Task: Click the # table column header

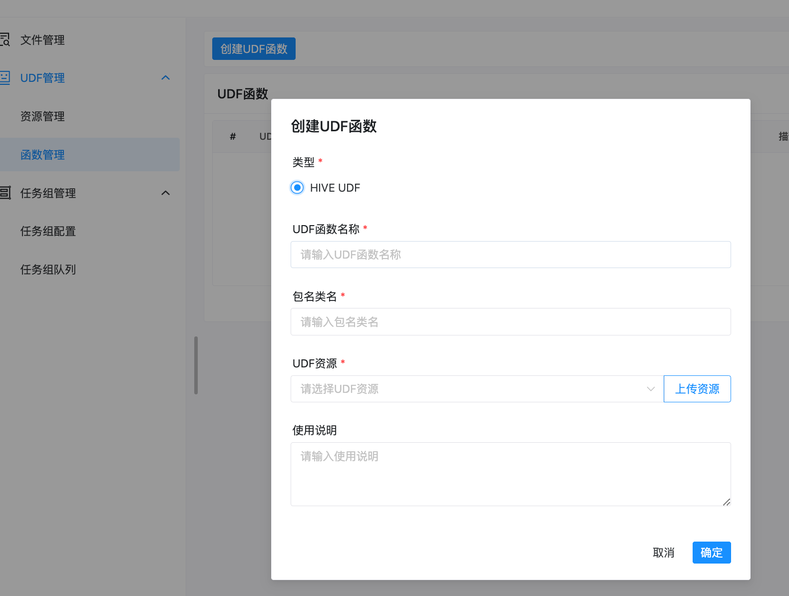Action: click(233, 136)
